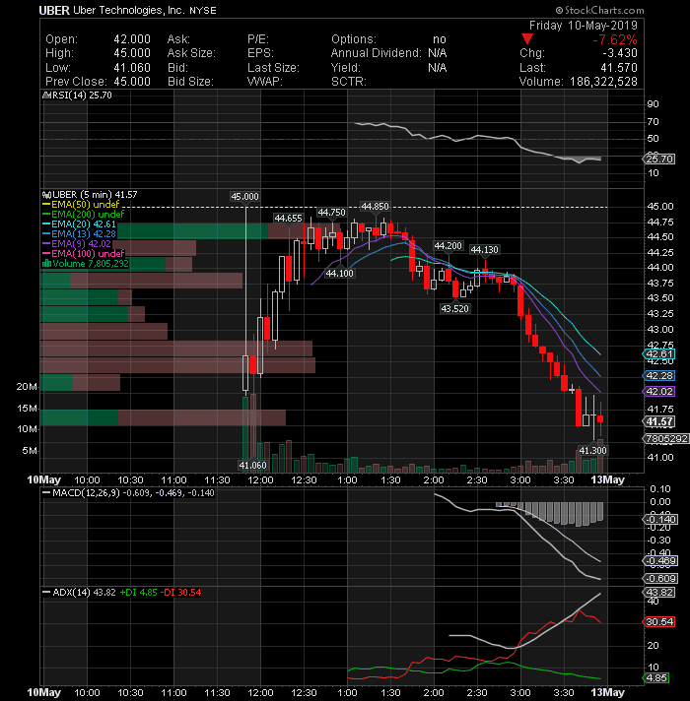Click the red down-triangle change indicator
Screen dimensions: 690x701
pos(527,39)
